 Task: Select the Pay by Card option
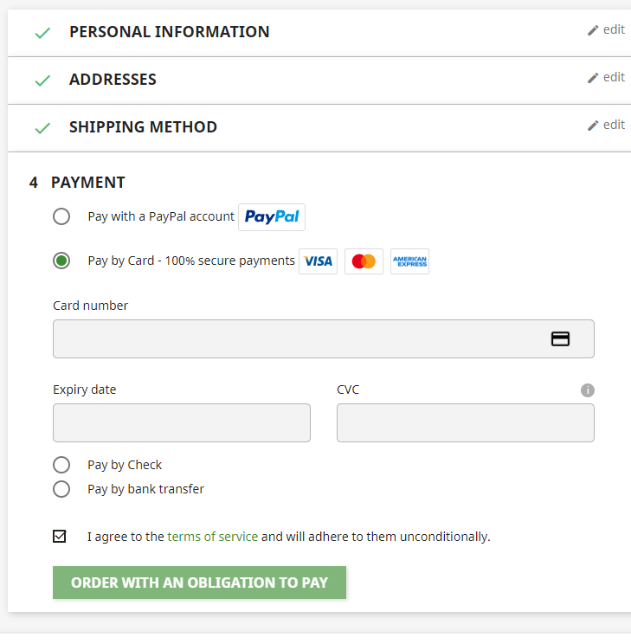(x=61, y=261)
